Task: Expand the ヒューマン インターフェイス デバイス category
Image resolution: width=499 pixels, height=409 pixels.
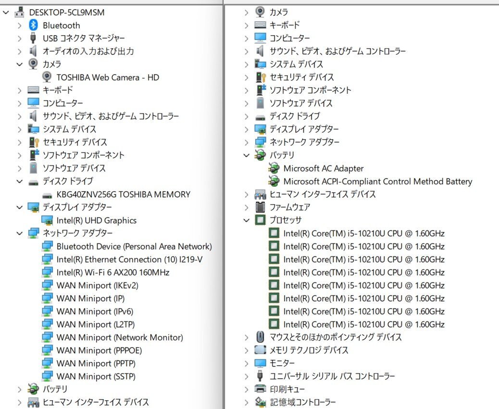Action: coord(246,194)
